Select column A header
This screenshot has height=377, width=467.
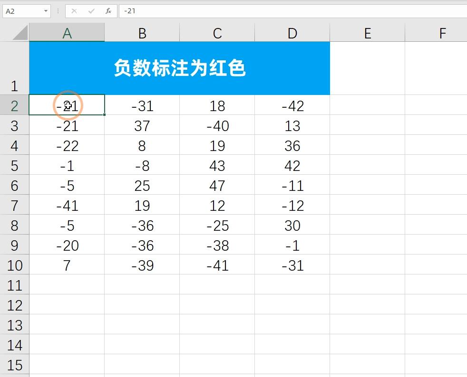(67, 32)
